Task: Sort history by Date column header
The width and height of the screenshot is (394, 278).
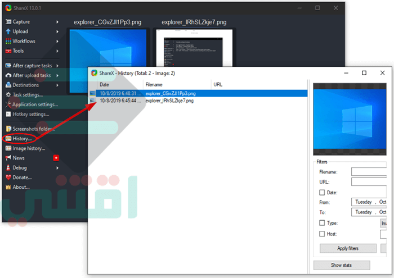Action: 119,85
